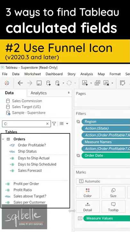Open the data pane view options dropdown
130x232 pixels.
point(67,123)
